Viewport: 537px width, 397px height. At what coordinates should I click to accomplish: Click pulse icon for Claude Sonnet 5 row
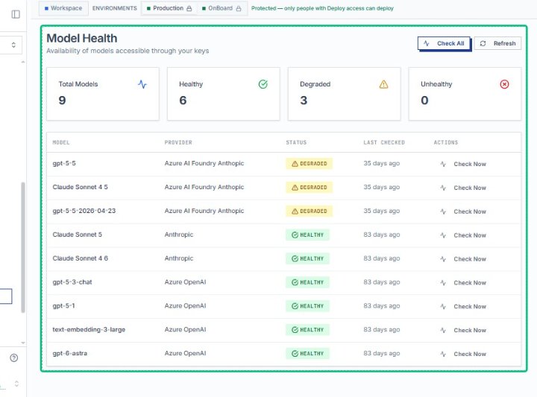coord(443,235)
